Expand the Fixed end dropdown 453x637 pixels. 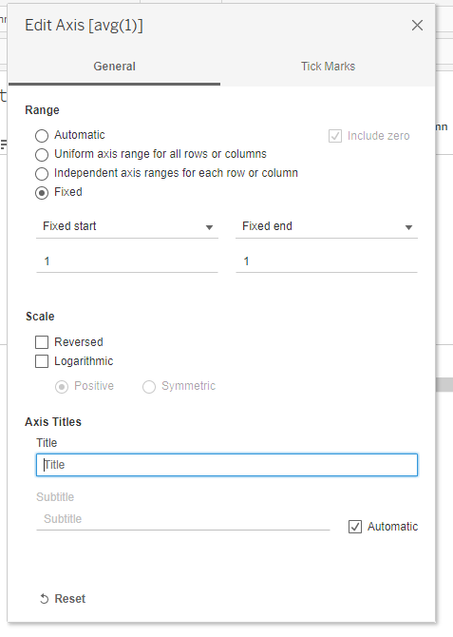click(327, 226)
